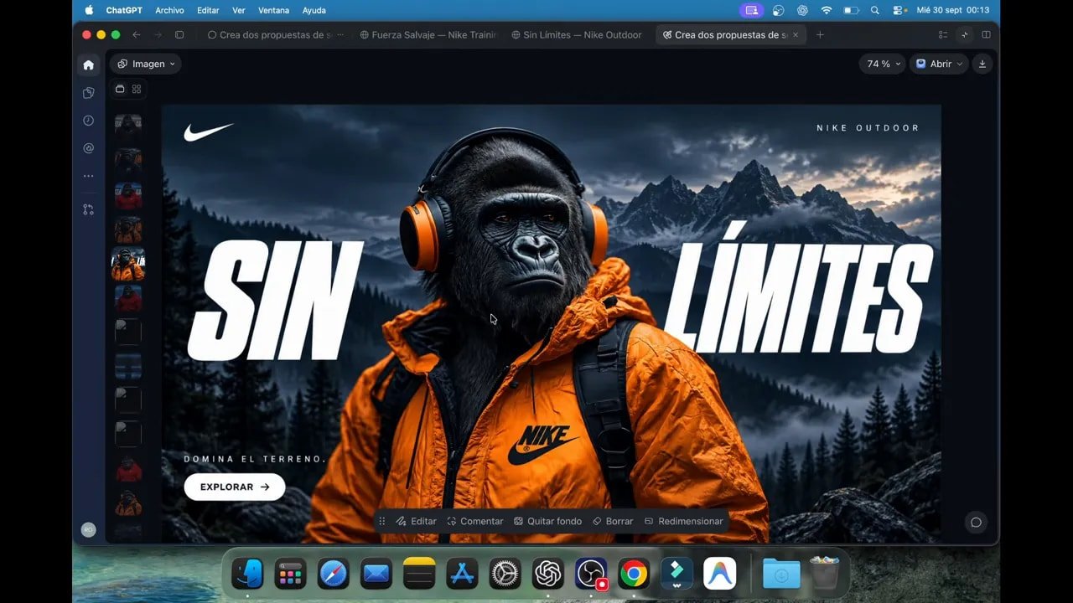
Task: Switch to Sin Límites — Nike Outdoor tab
Action: click(575, 35)
